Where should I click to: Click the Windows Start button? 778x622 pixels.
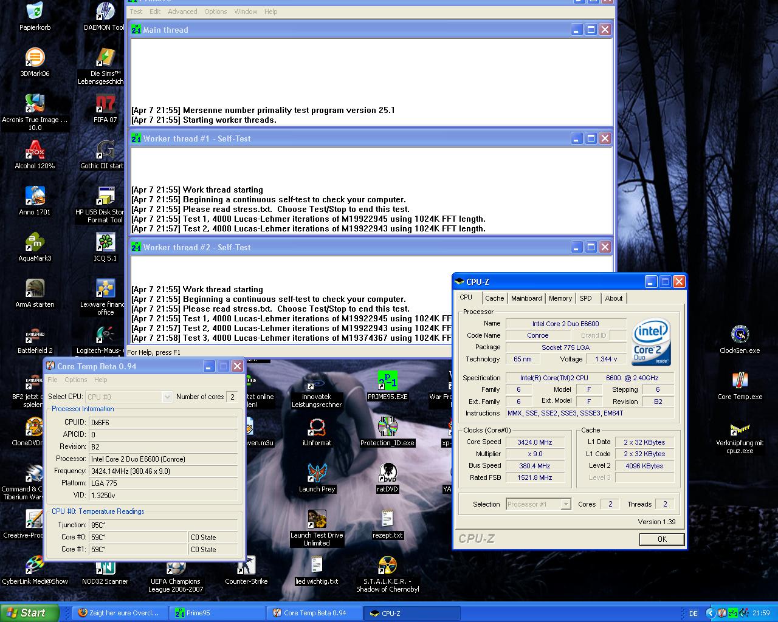pos(30,613)
